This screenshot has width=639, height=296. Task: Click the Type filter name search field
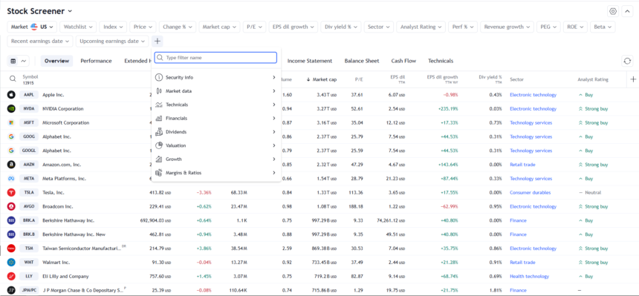click(216, 58)
